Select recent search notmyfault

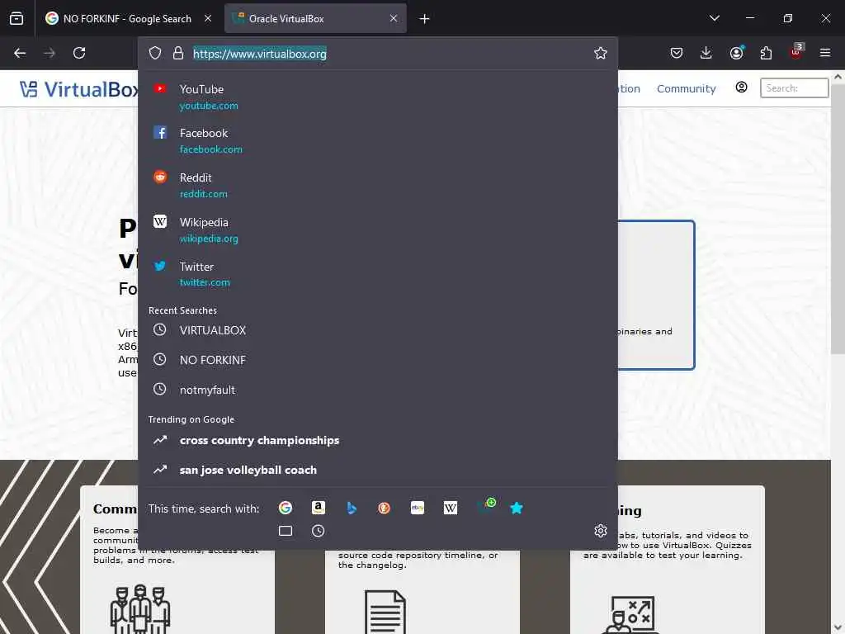pyautogui.click(x=378, y=390)
